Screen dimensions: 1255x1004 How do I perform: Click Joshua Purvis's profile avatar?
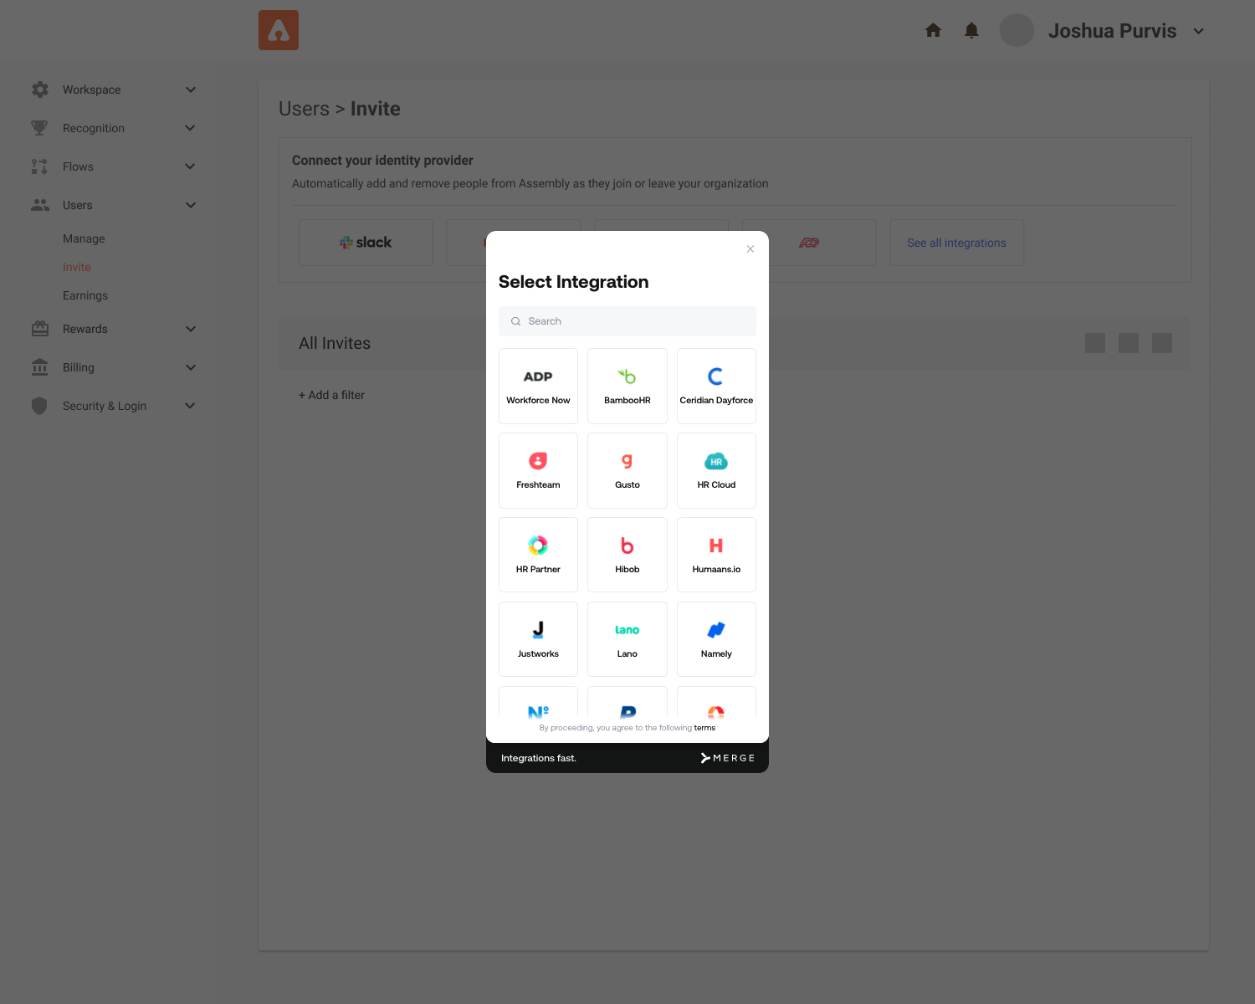coord(1017,30)
